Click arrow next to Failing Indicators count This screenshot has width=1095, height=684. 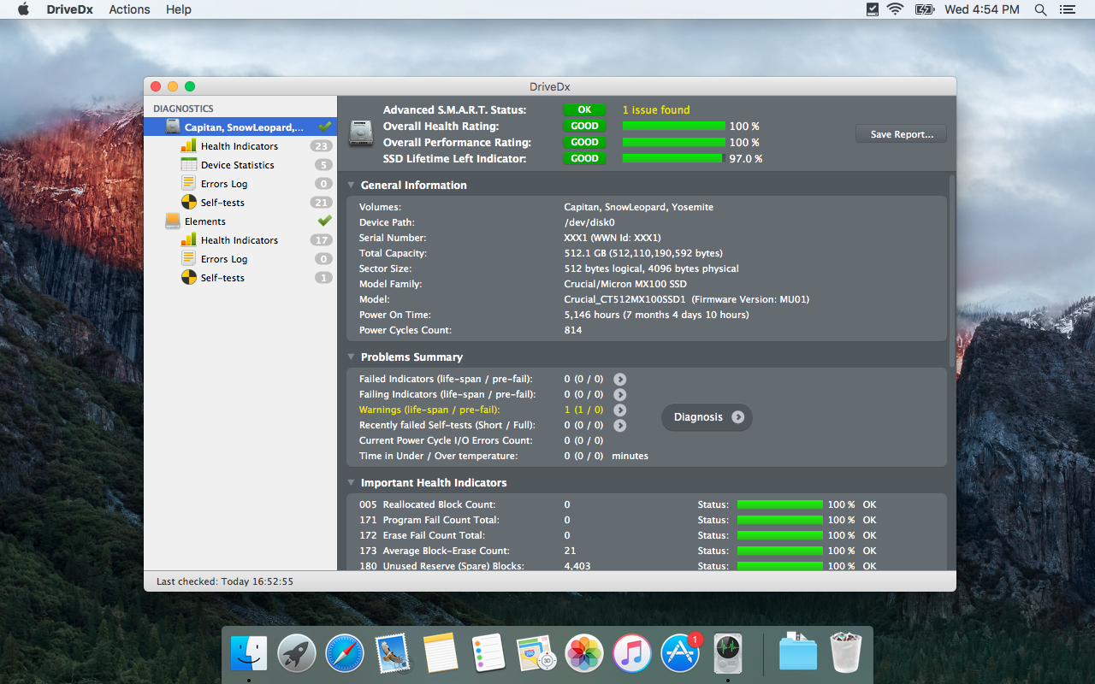coord(620,394)
